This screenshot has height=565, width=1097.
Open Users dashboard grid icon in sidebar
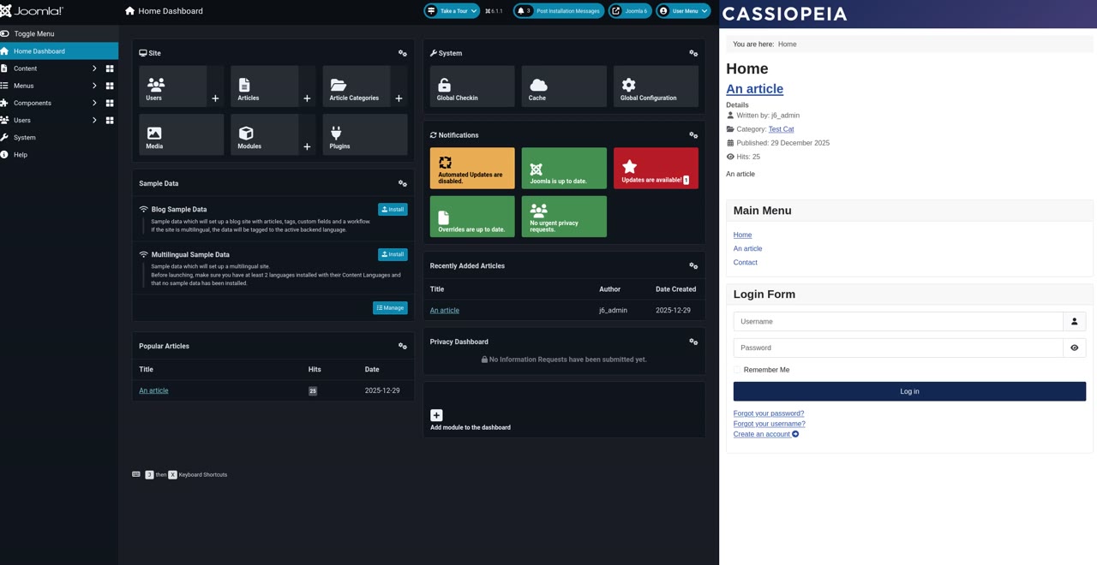tap(110, 120)
